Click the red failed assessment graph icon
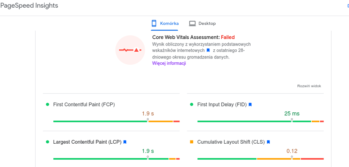 (130, 50)
